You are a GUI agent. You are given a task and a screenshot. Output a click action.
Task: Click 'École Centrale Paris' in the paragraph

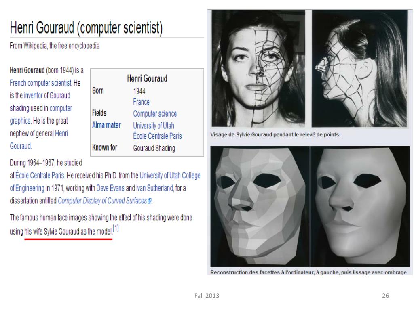coord(40,175)
